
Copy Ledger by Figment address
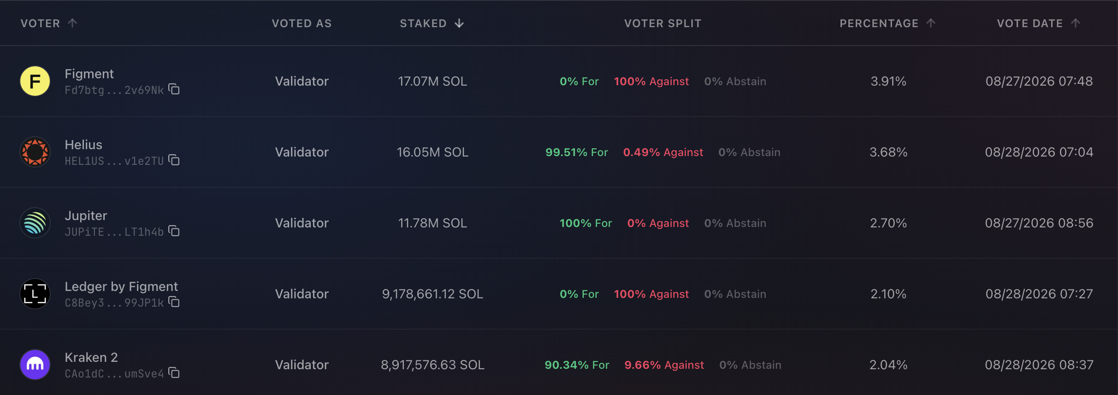click(174, 302)
